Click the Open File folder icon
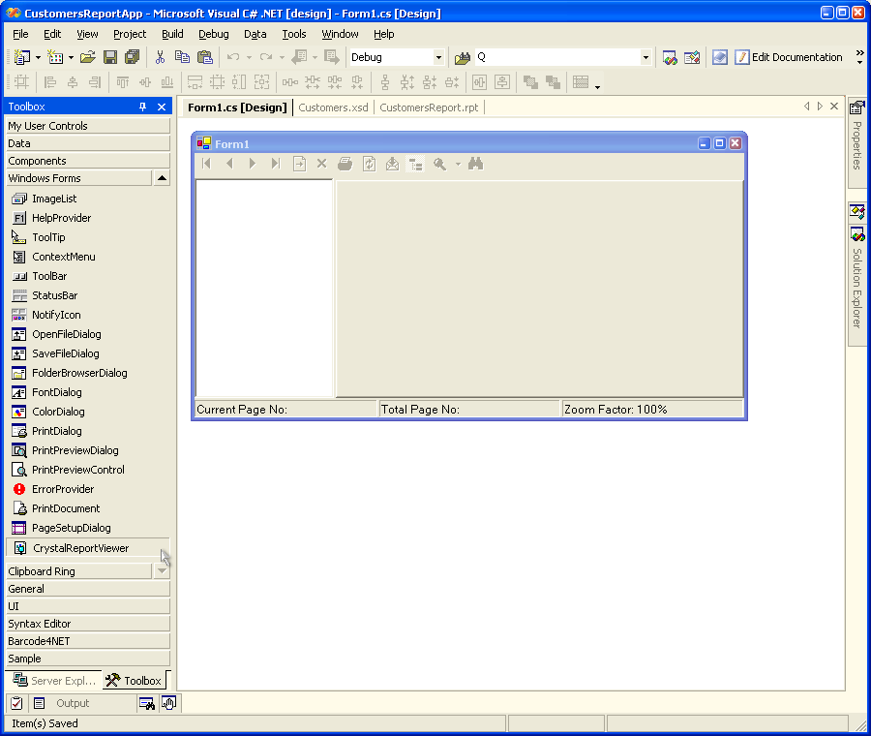Viewport: 871px width, 736px height. click(x=88, y=57)
